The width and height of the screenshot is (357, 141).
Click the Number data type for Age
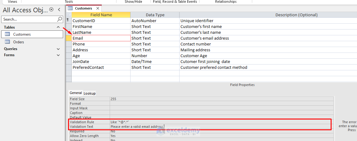point(155,56)
